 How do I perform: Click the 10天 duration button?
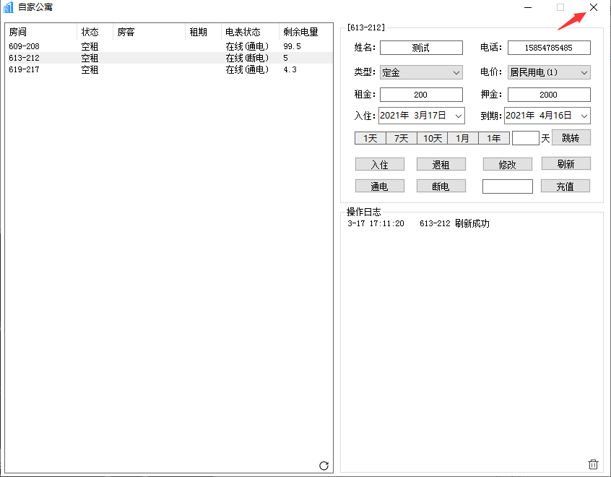pos(432,139)
